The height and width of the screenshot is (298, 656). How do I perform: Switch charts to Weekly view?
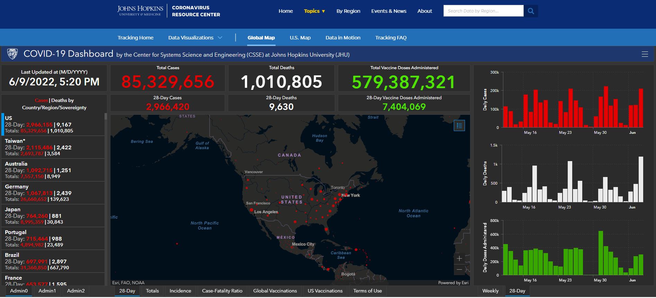click(490, 291)
